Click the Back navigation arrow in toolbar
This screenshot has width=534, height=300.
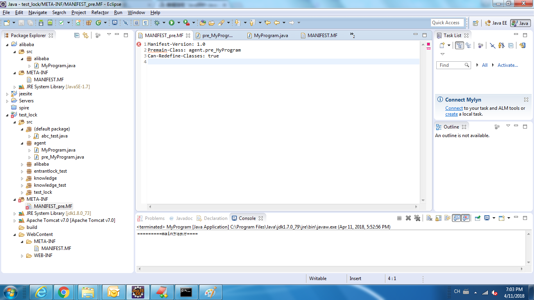[x=277, y=23]
